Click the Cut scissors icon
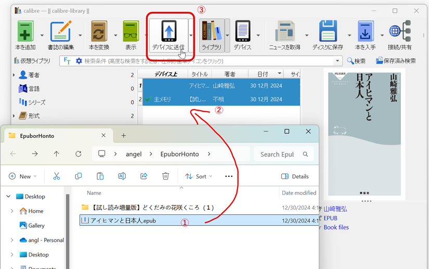Image resolution: width=429 pixels, height=269 pixels. tap(56, 176)
